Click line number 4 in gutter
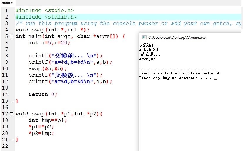243x151 pixels. [x=6, y=30]
